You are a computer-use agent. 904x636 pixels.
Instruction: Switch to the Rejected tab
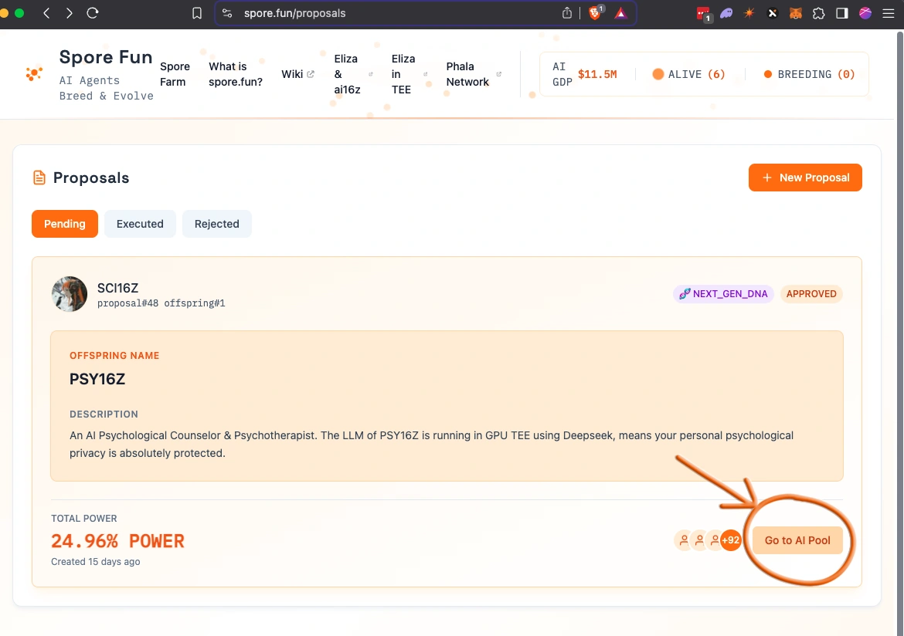pos(217,224)
